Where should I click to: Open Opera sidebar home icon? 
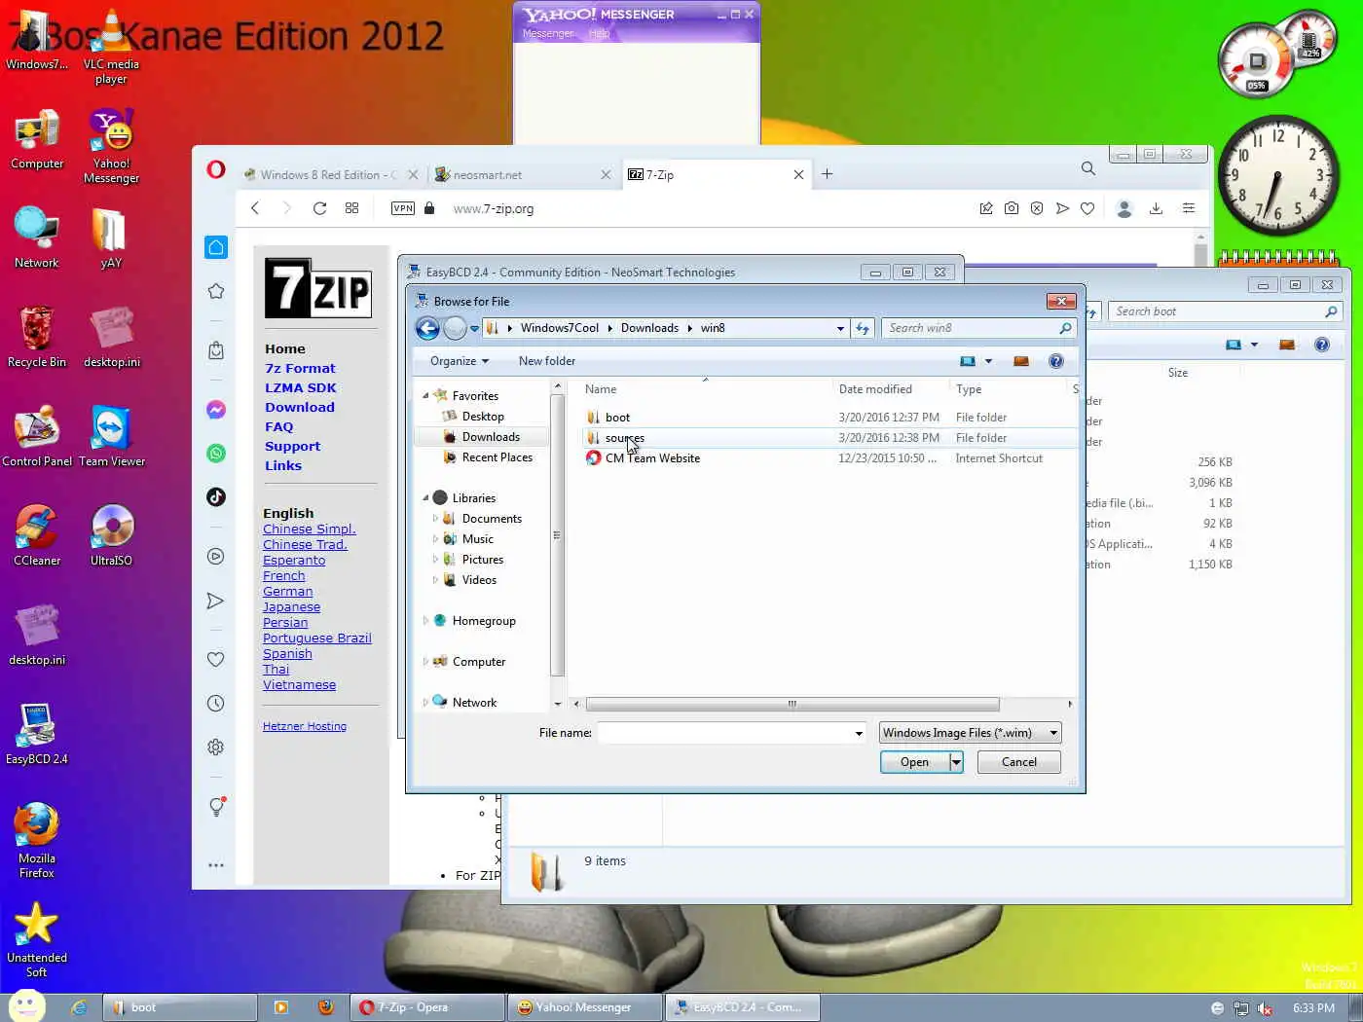(x=216, y=247)
